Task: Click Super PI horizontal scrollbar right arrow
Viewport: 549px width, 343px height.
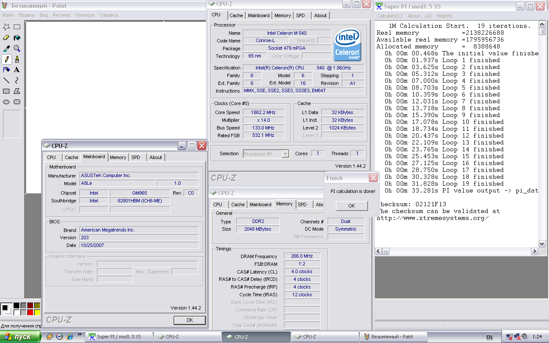Action: coord(535,251)
